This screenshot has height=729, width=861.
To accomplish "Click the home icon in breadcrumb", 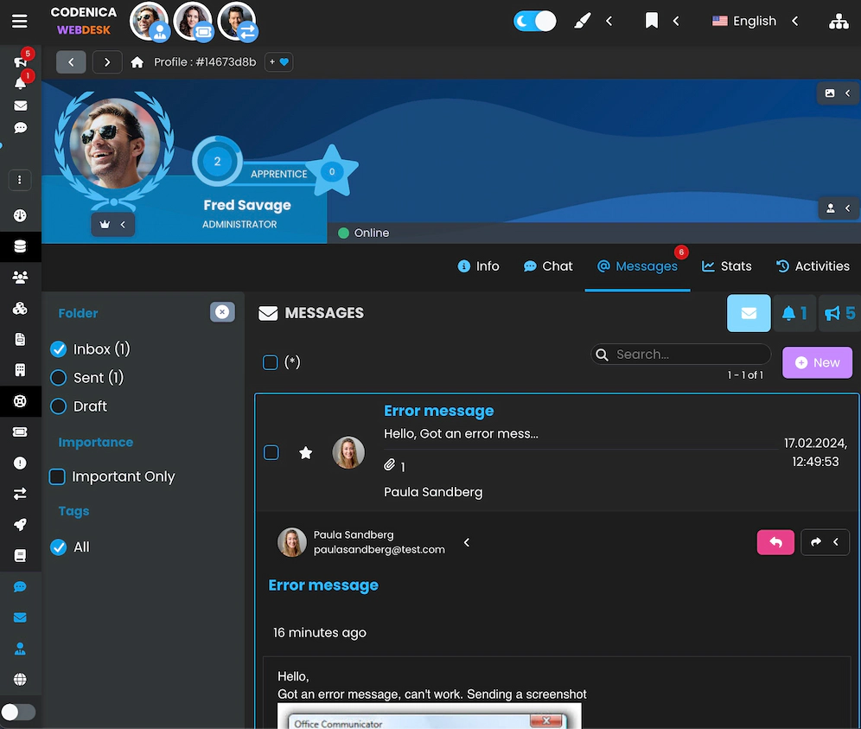I will click(137, 62).
